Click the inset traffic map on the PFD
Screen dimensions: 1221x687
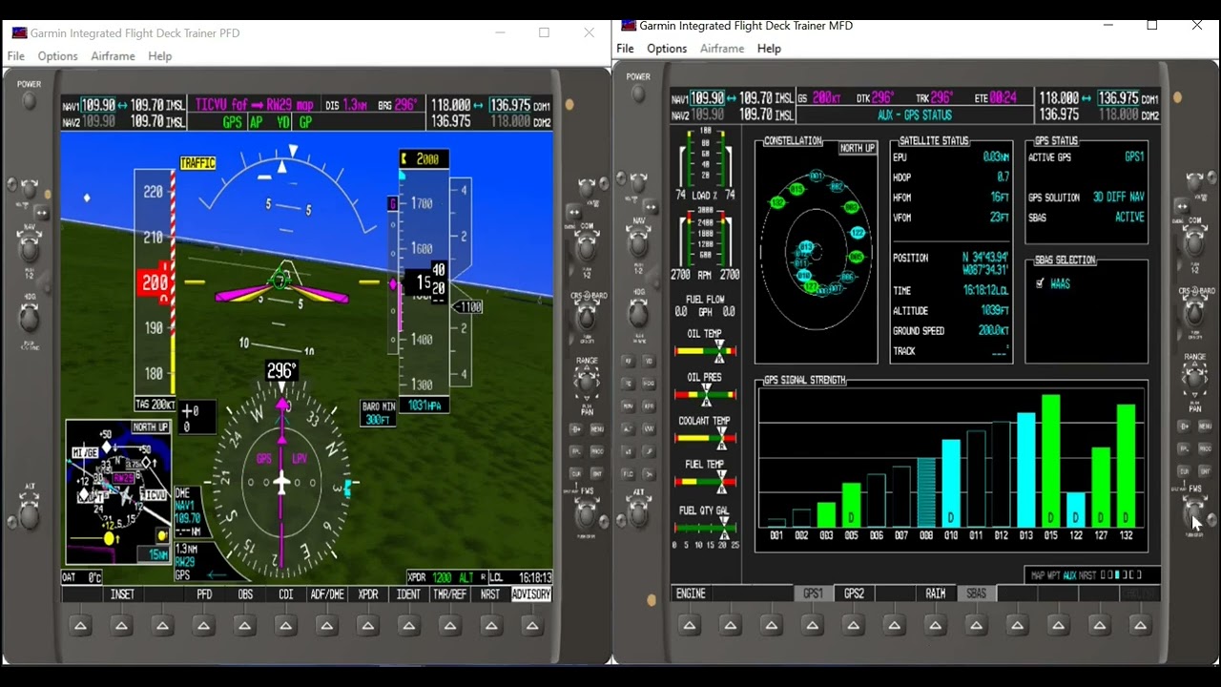(118, 491)
